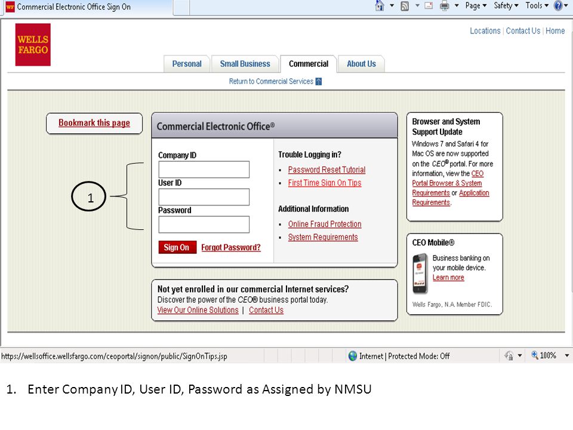Open the Bookmark this page link
Viewport: 573px width, 430px height.
(x=94, y=123)
